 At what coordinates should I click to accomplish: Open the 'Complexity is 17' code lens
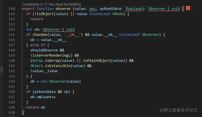[51, 4]
